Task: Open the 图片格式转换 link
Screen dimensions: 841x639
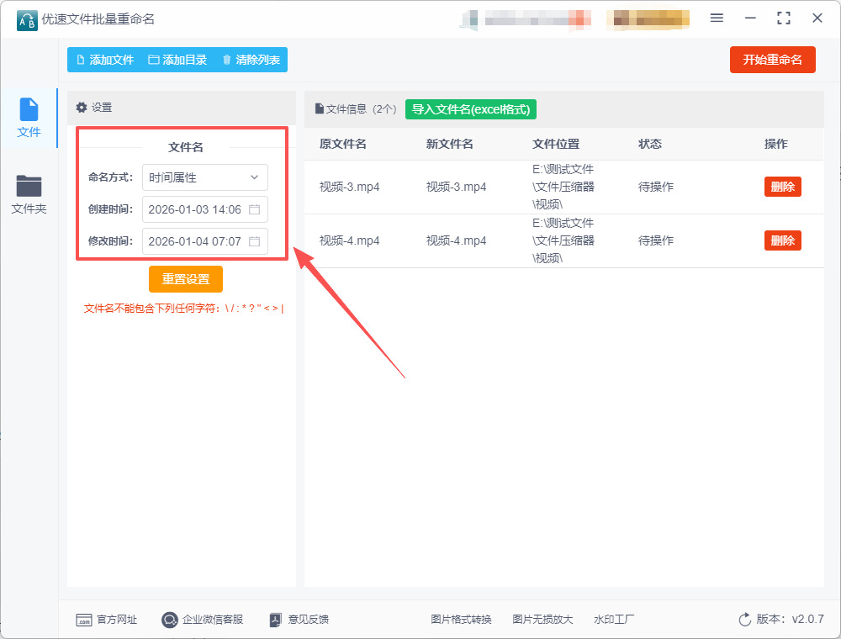Action: (461, 620)
